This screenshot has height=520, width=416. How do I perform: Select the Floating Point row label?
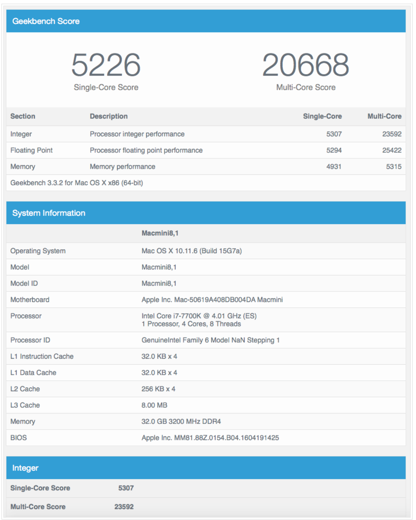[x=31, y=150]
